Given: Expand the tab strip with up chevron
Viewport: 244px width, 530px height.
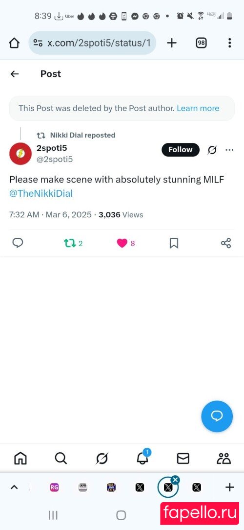Looking at the screenshot, I should (14, 487).
